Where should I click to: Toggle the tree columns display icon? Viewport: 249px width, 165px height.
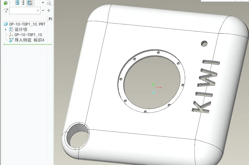click(x=30, y=3)
